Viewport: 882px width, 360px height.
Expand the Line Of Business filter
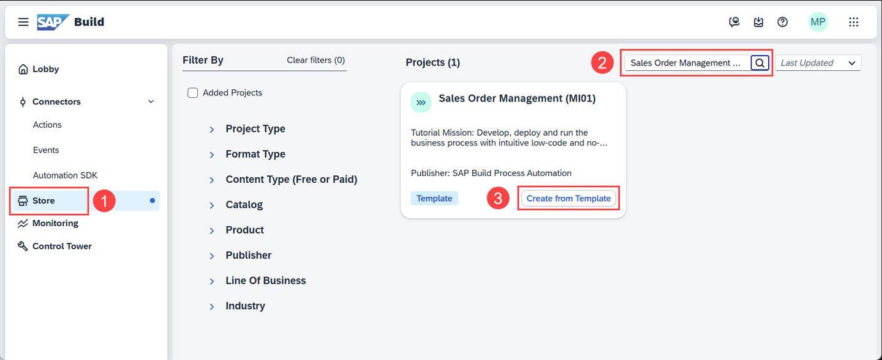(212, 282)
